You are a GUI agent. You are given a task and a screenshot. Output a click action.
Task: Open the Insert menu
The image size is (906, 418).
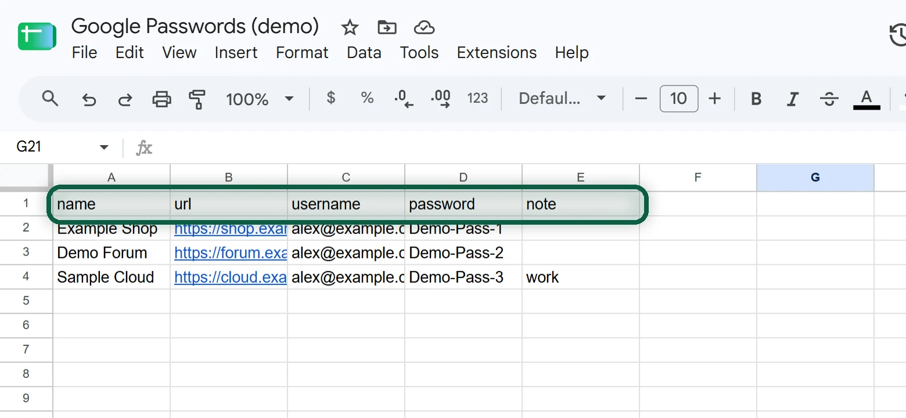[236, 52]
